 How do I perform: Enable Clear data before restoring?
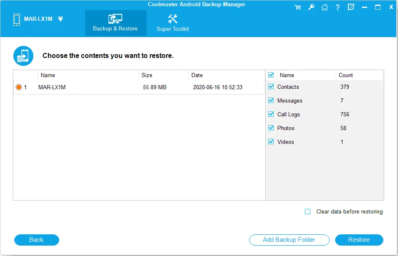click(x=307, y=212)
